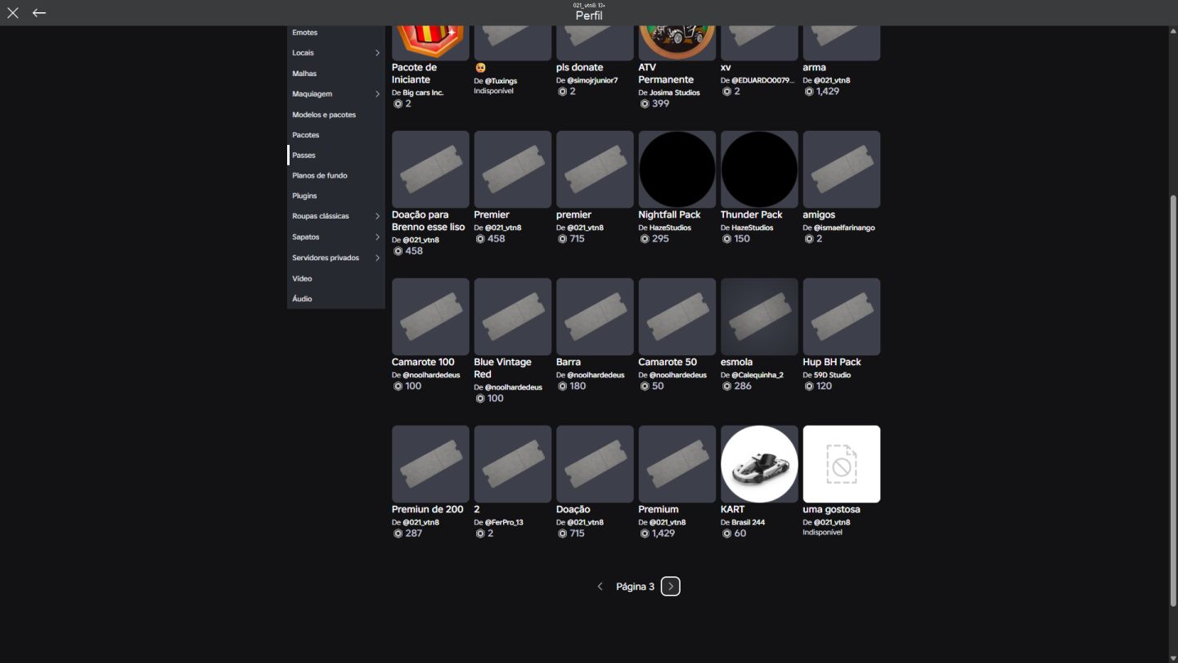Viewport: 1178px width, 663px height.
Task: Click the amigos pass ticket icon
Action: [x=842, y=169]
